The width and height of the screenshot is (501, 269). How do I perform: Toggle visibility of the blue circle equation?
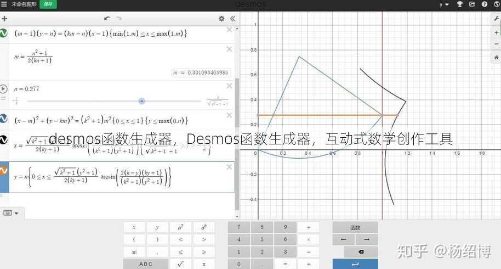click(x=3, y=119)
